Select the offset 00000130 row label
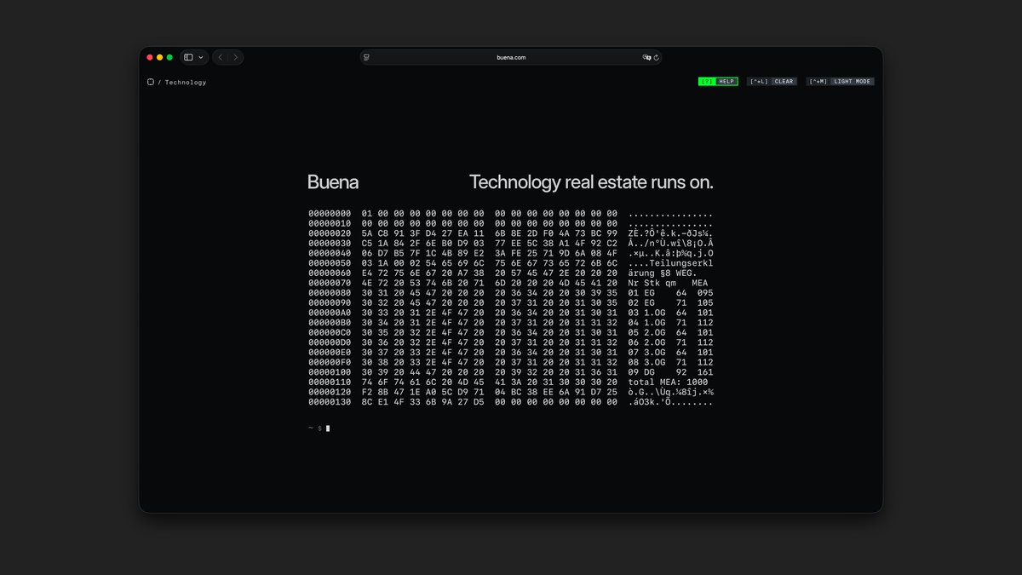This screenshot has width=1022, height=575. click(x=330, y=402)
